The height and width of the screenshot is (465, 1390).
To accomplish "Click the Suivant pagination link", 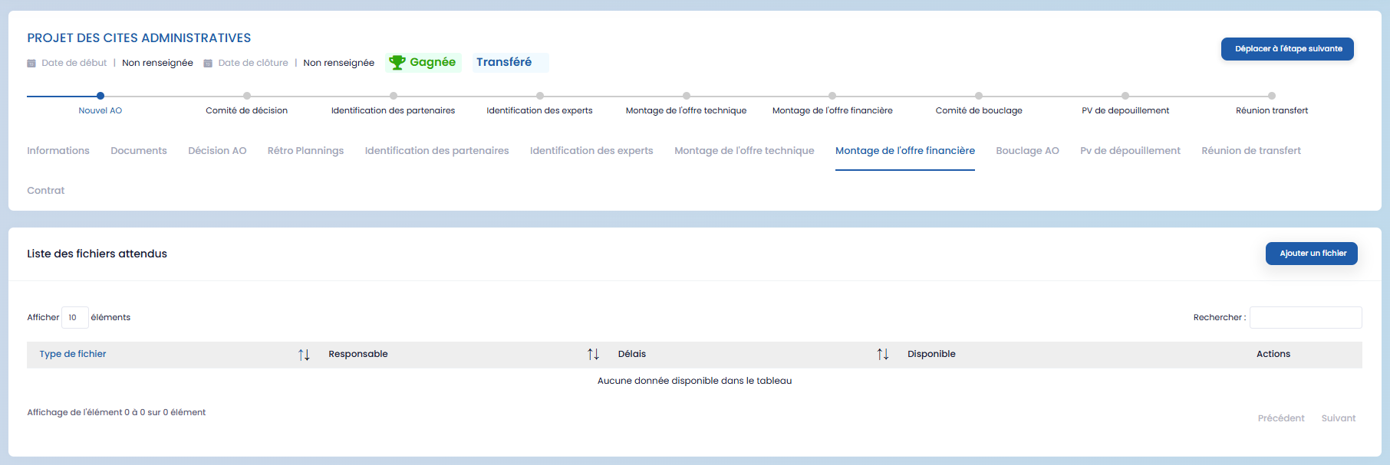I will tap(1338, 418).
